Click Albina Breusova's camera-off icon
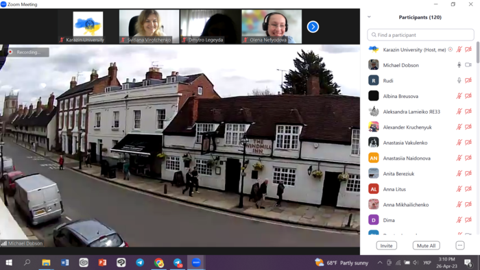The width and height of the screenshot is (480, 270). tap(468, 96)
